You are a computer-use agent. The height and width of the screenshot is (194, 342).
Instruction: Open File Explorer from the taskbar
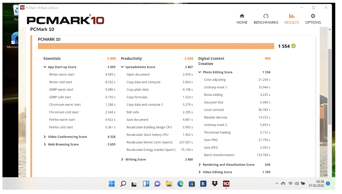(x=169, y=184)
